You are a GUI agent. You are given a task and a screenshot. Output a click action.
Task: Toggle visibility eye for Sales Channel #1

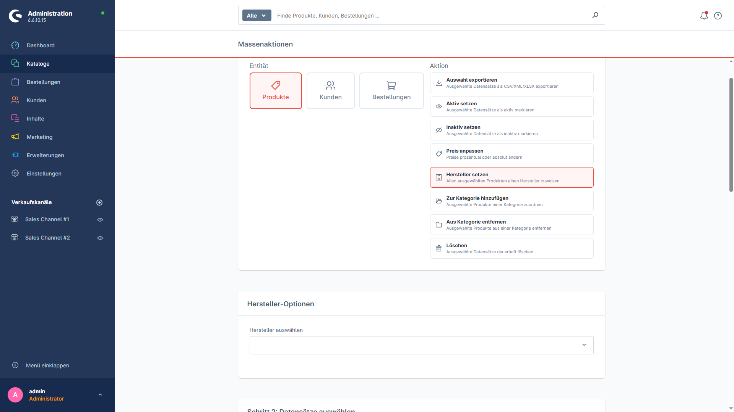(x=100, y=220)
